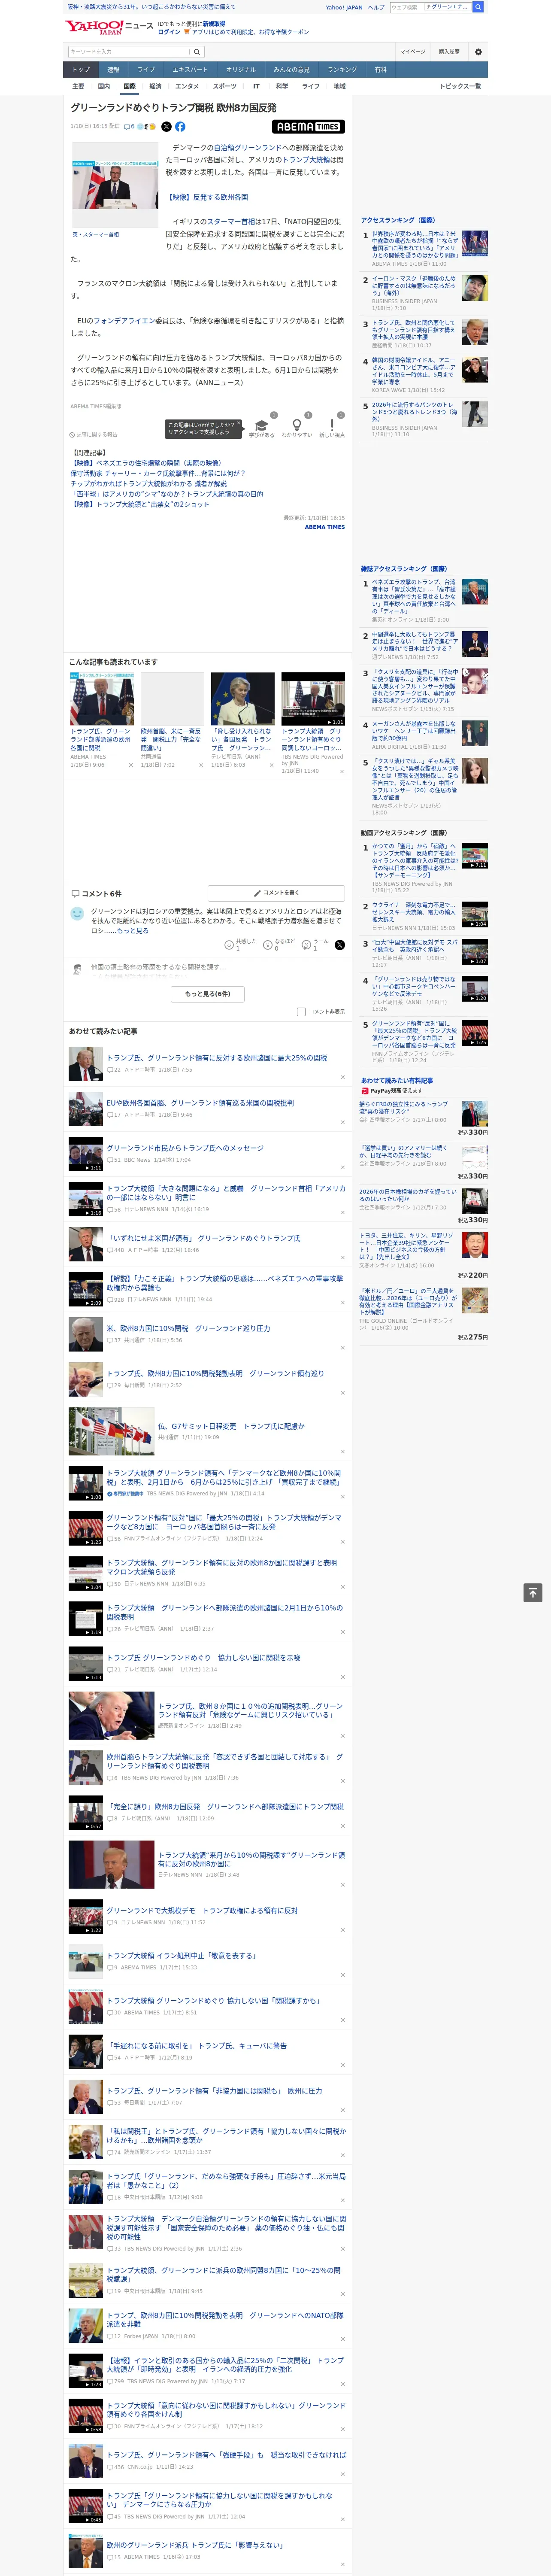Share the first comment on X
551x2576 pixels.
coord(340,944)
